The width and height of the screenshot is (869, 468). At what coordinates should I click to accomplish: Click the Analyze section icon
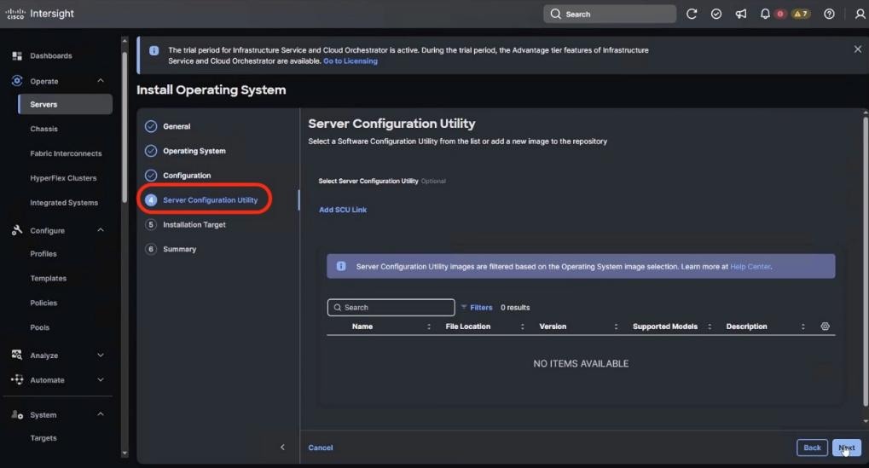17,355
